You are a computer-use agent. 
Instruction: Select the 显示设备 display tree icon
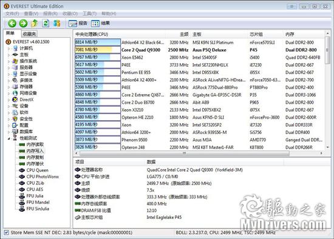tap(15, 74)
